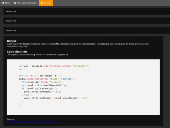Click the question mark icon in the navigation
170x128 pixels.
click(15, 3)
